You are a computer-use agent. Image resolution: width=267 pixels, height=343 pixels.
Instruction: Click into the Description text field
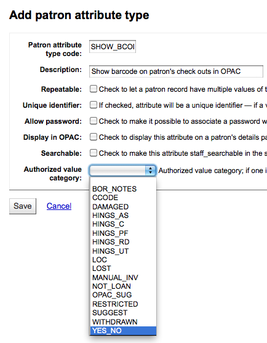(176, 71)
